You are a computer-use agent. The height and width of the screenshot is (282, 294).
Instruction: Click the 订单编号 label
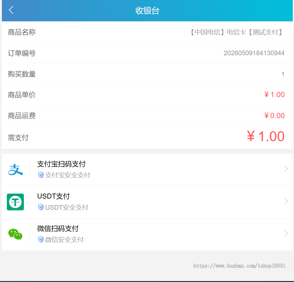tap(22, 53)
